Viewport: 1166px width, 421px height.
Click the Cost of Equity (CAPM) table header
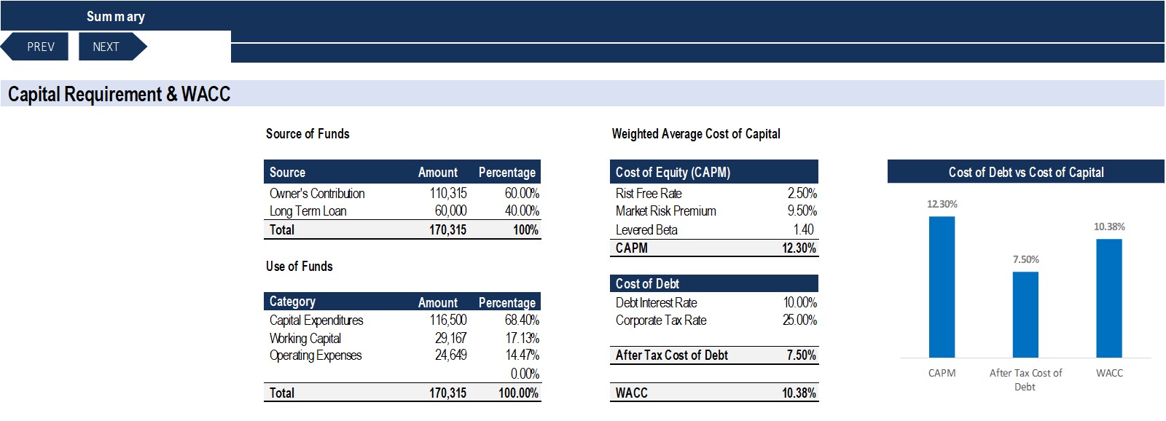673,172
